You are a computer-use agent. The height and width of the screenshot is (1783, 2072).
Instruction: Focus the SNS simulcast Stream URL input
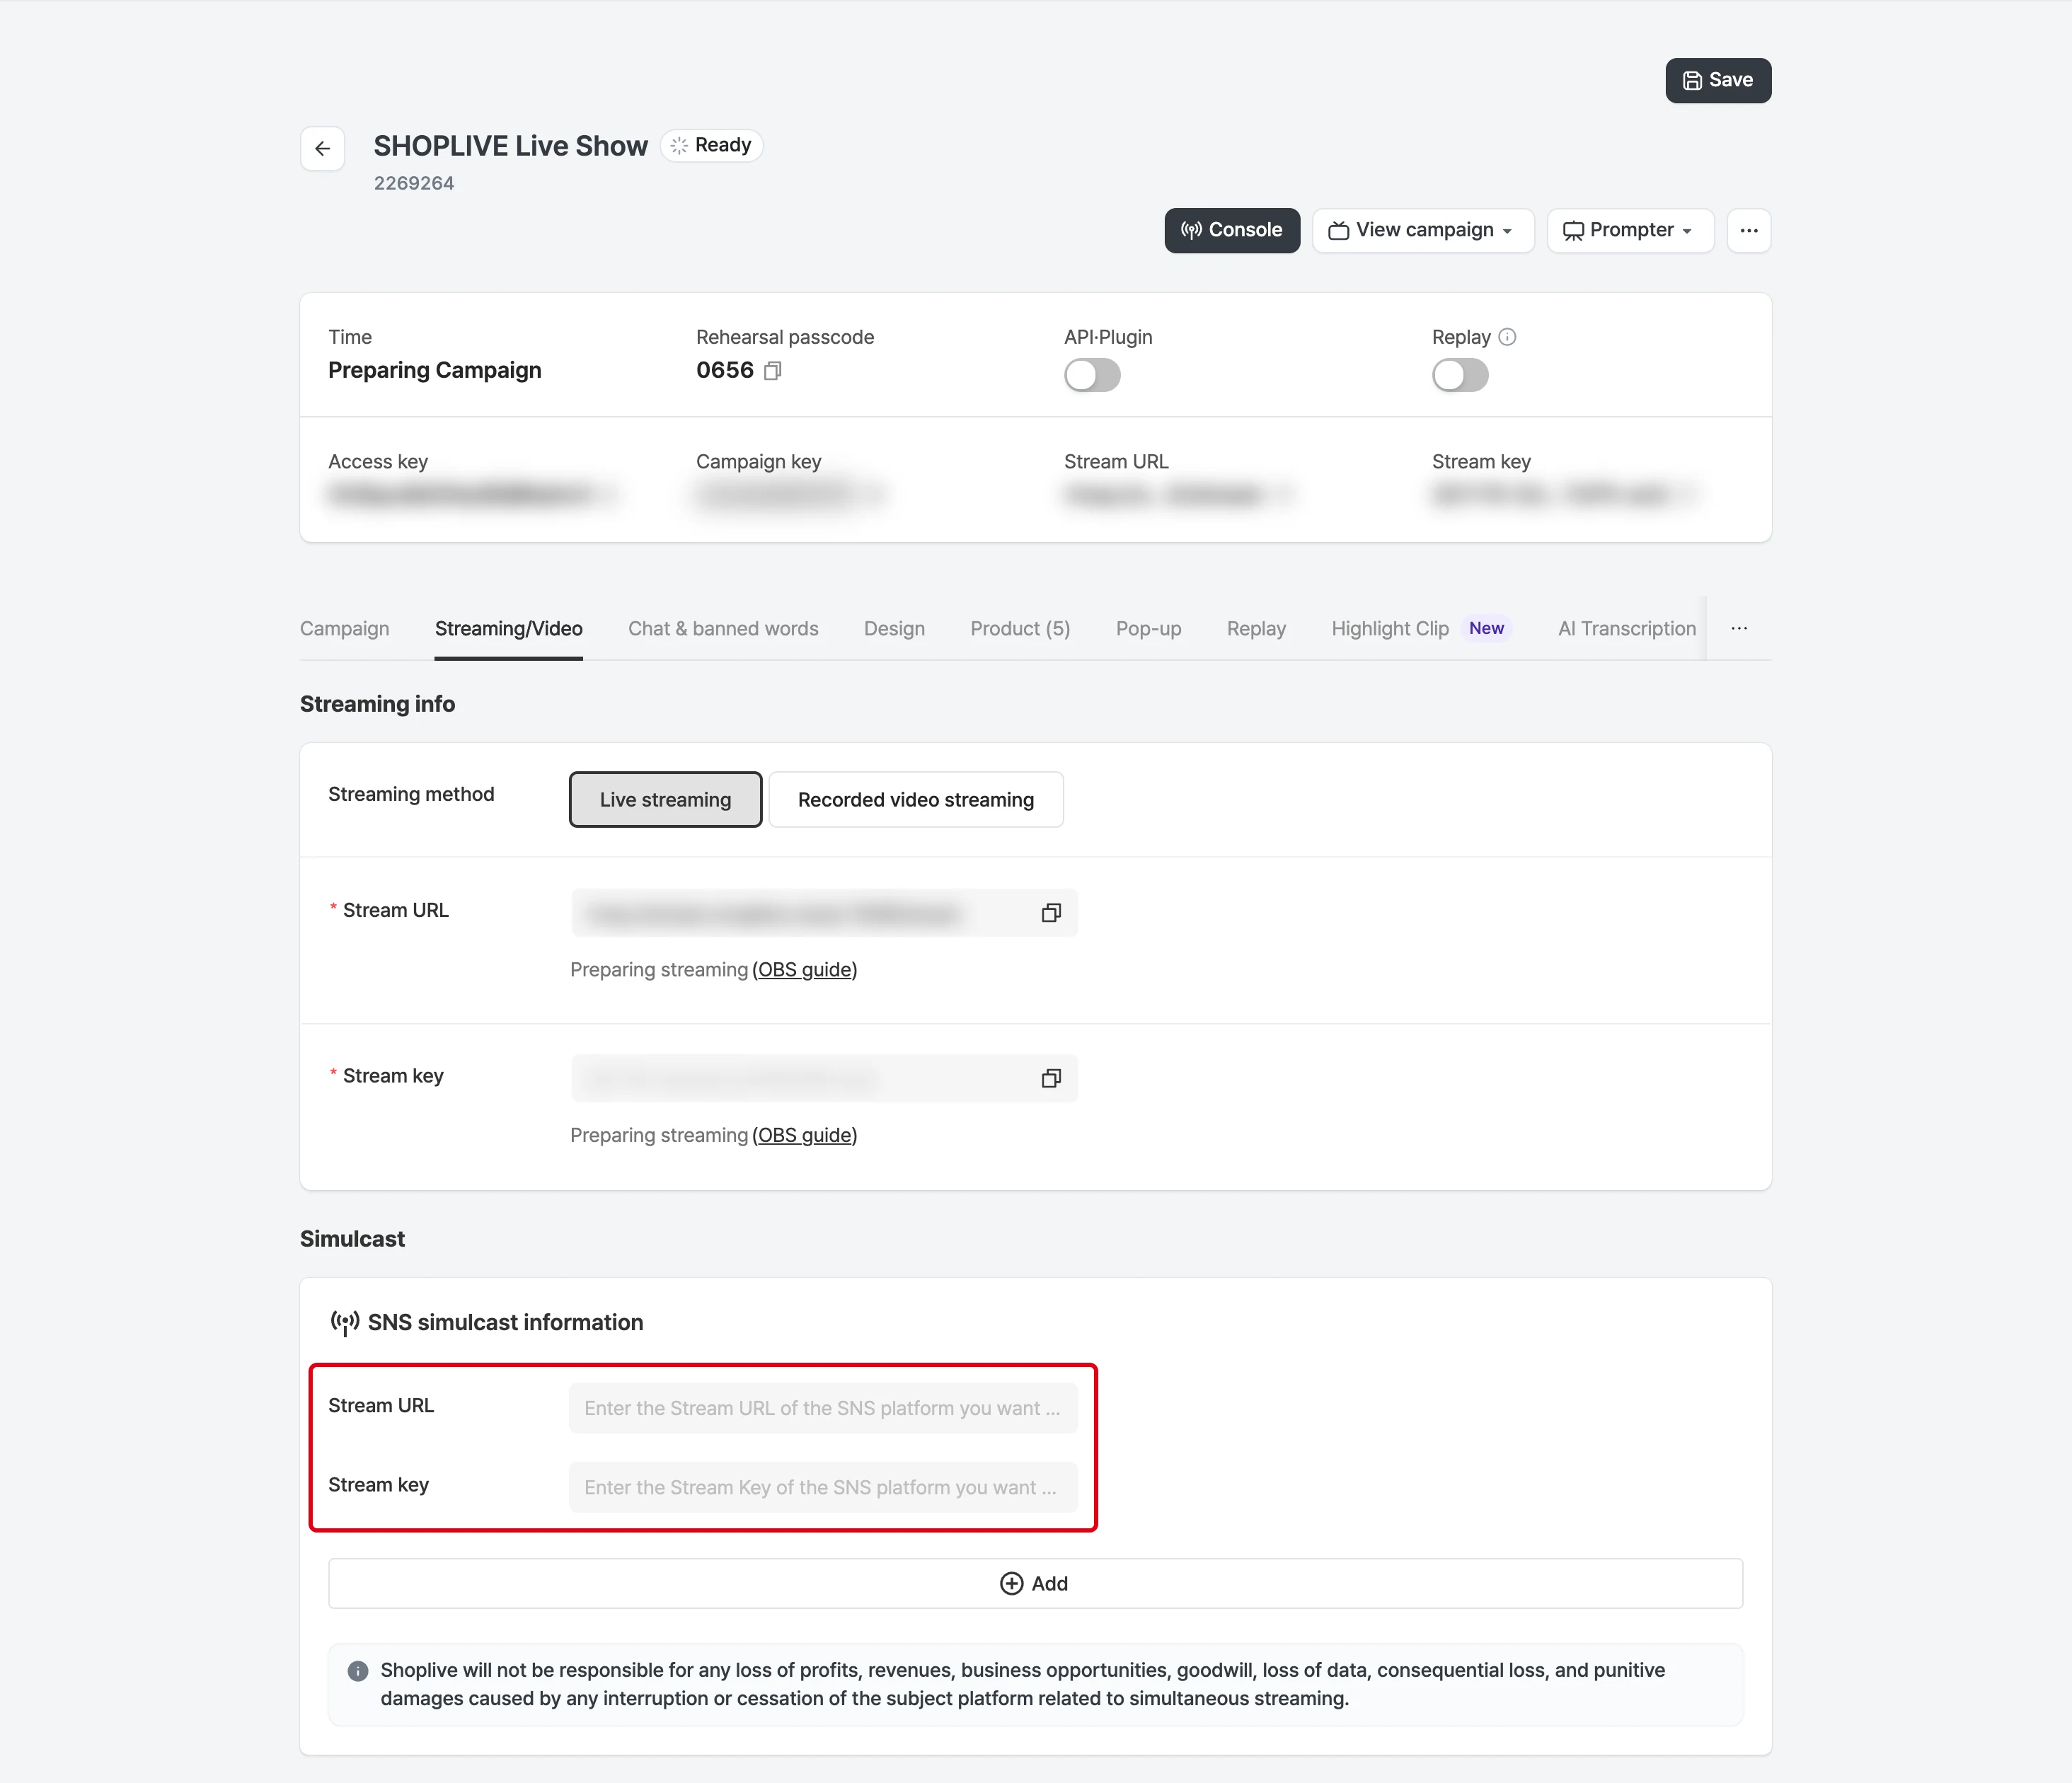(x=823, y=1408)
